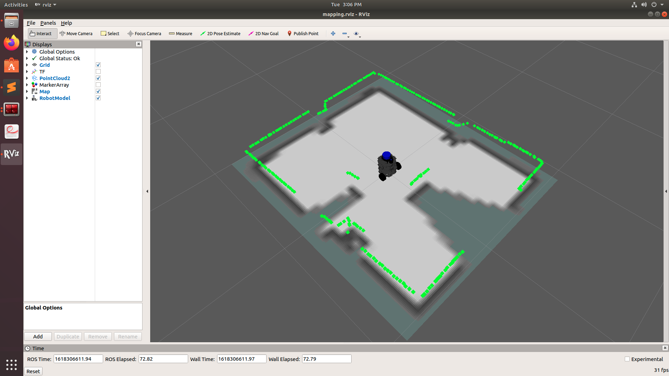Click the Select tool in toolbar
The height and width of the screenshot is (376, 669).
(110, 33)
